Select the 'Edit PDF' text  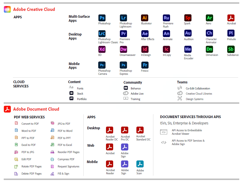point(26,159)
